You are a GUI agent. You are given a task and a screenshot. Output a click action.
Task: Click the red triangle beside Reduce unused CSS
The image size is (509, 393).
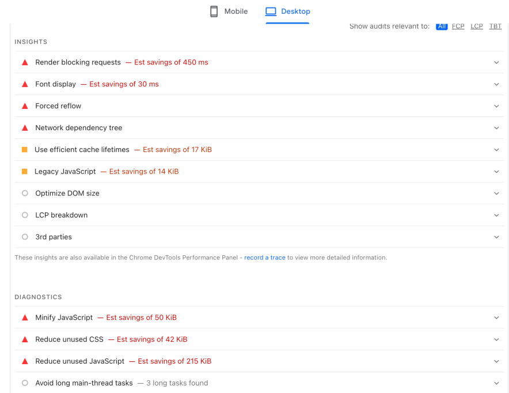pos(24,339)
